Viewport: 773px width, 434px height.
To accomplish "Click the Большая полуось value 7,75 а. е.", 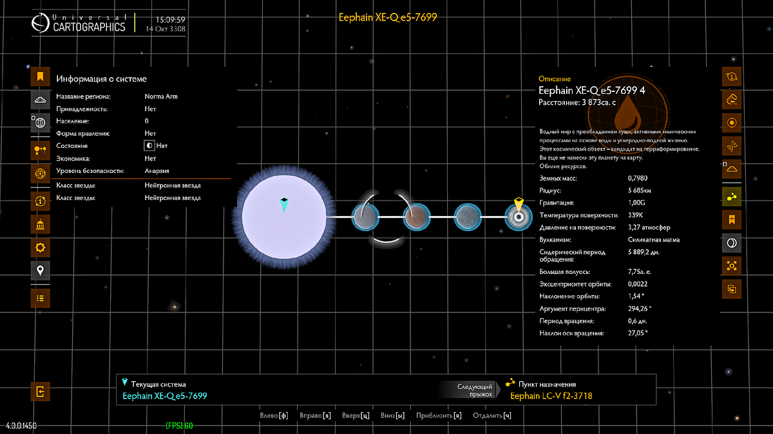I will pos(641,272).
